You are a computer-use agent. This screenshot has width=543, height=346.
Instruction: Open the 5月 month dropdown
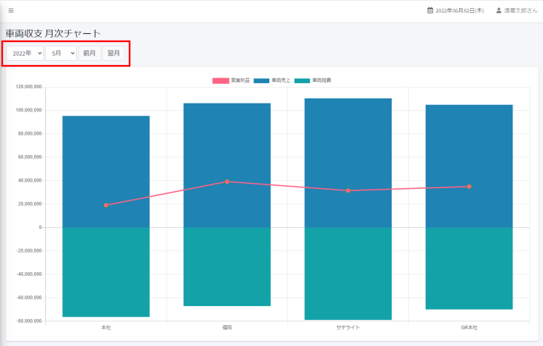(x=61, y=53)
